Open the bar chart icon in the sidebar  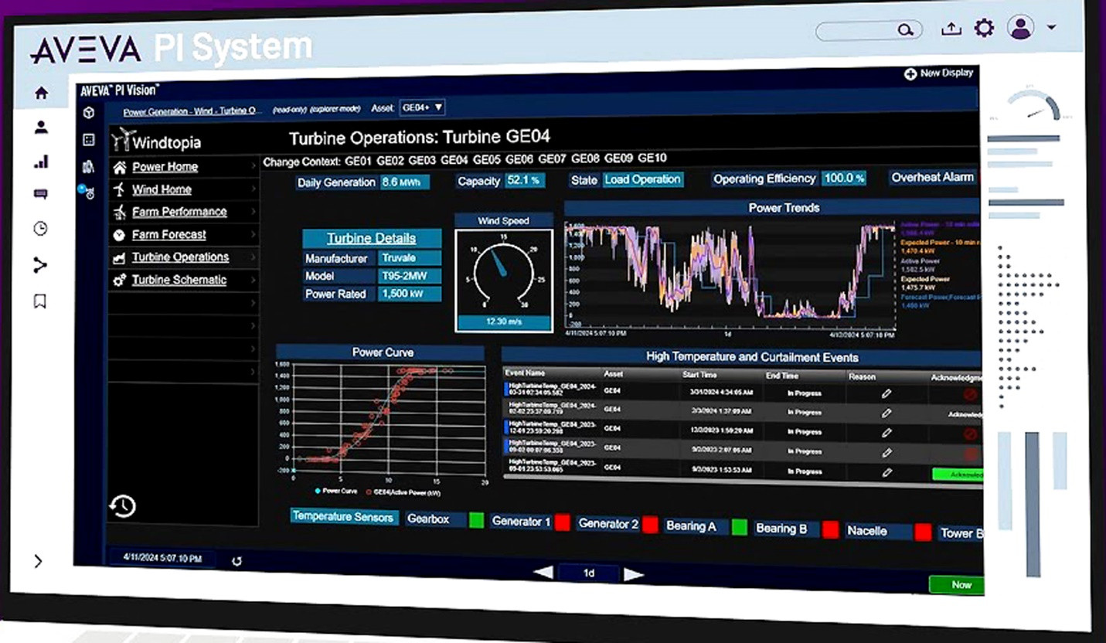tap(41, 162)
